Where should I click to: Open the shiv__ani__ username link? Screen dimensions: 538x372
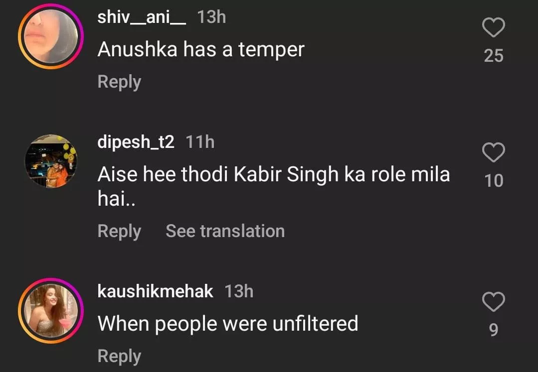[142, 17]
